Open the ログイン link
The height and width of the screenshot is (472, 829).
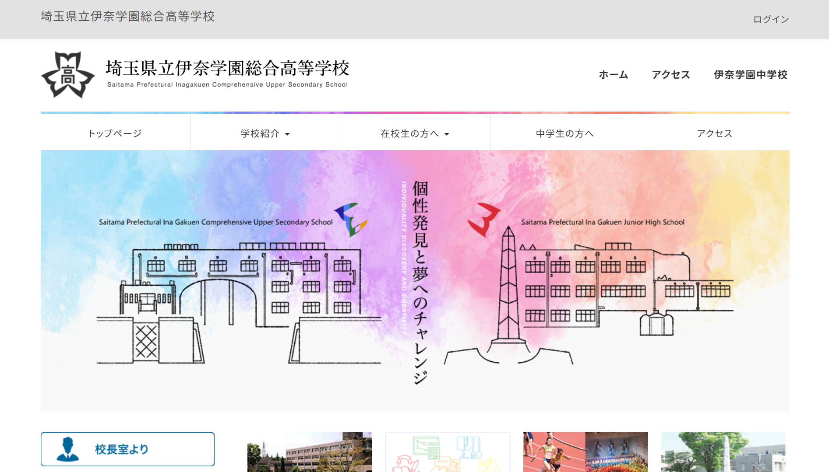click(x=771, y=19)
